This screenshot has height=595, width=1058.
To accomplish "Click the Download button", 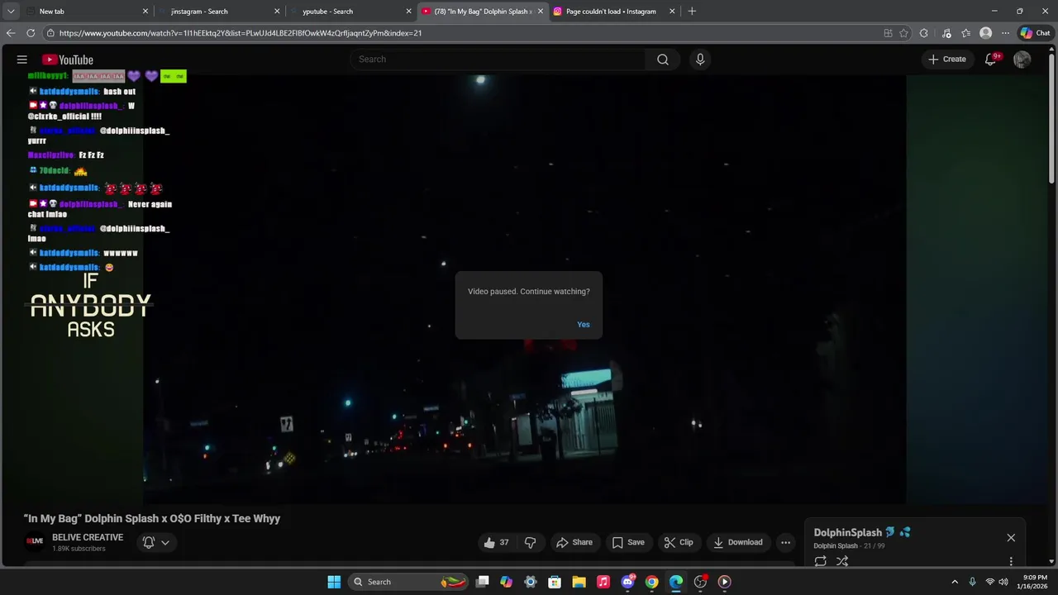I will pos(738,542).
